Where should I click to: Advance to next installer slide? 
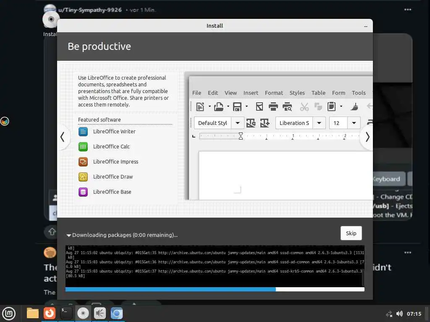367,137
